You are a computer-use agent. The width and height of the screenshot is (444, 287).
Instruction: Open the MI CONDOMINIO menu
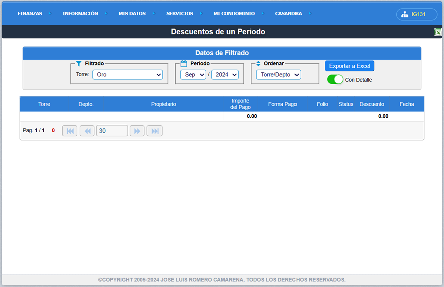point(234,14)
